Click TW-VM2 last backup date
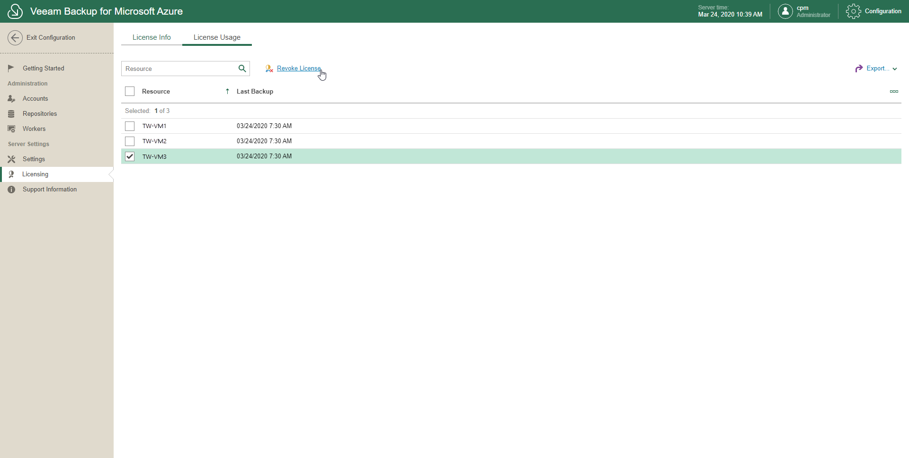 pyautogui.click(x=264, y=141)
